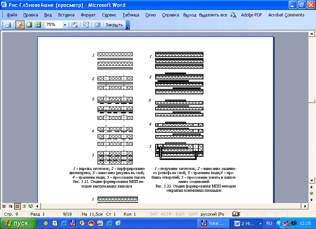The width and height of the screenshot is (316, 229).
Task: Switch to Reading Layout view icon
Action: pos(30,206)
